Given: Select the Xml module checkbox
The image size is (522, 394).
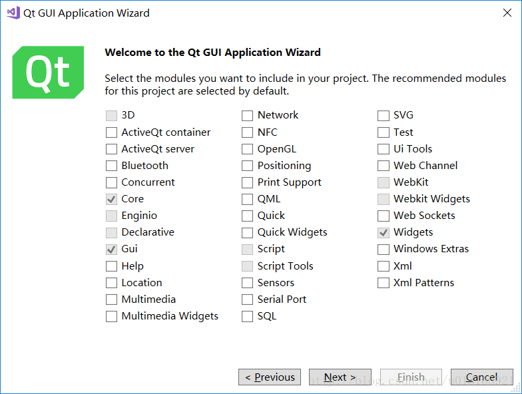Looking at the screenshot, I should (383, 266).
